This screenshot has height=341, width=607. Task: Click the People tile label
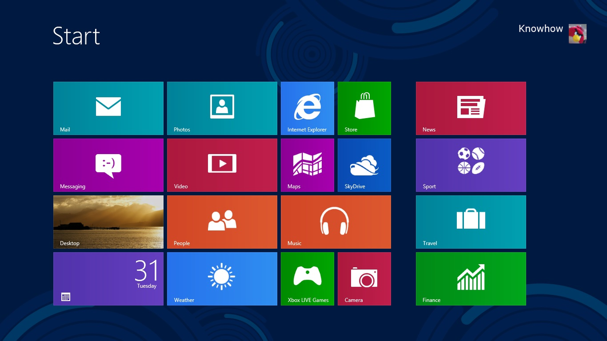click(x=182, y=243)
